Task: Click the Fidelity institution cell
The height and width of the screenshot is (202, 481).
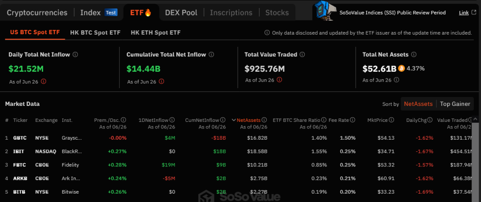Action: [x=70, y=165]
